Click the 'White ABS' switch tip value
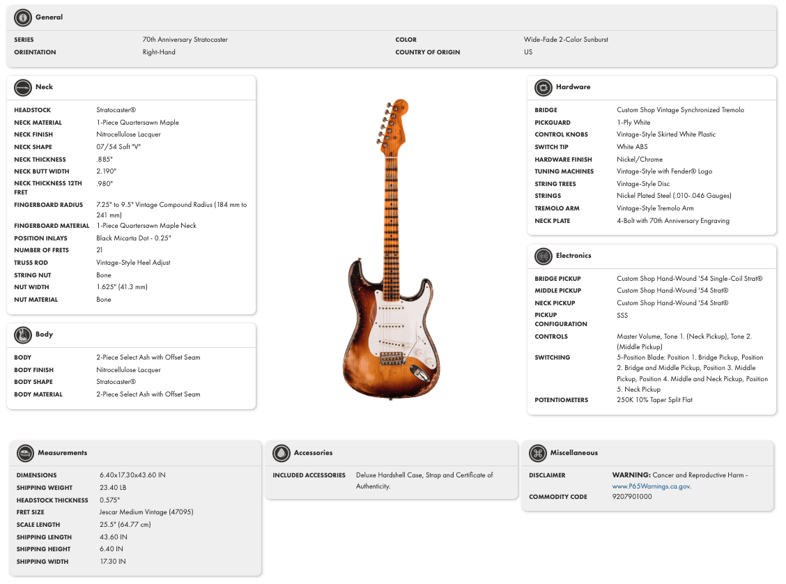Viewport: 786px width, 584px height. click(632, 147)
